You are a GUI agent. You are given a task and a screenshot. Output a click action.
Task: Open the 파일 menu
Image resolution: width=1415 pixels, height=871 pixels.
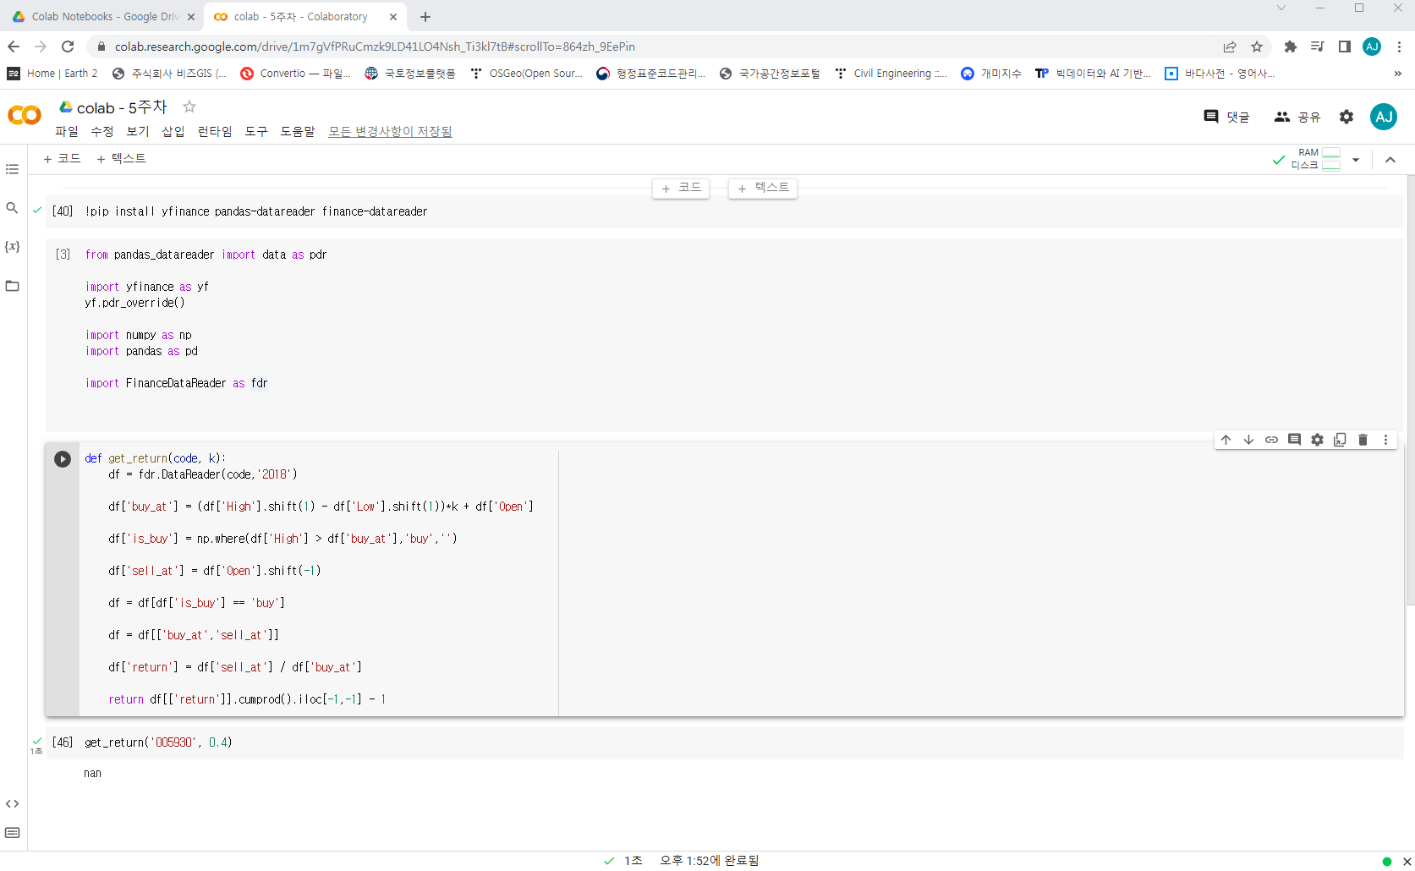[67, 131]
